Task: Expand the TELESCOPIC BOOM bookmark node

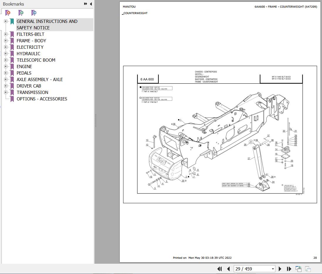Action: (x=6, y=60)
